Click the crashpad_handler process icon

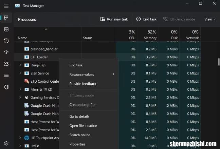[26, 49]
